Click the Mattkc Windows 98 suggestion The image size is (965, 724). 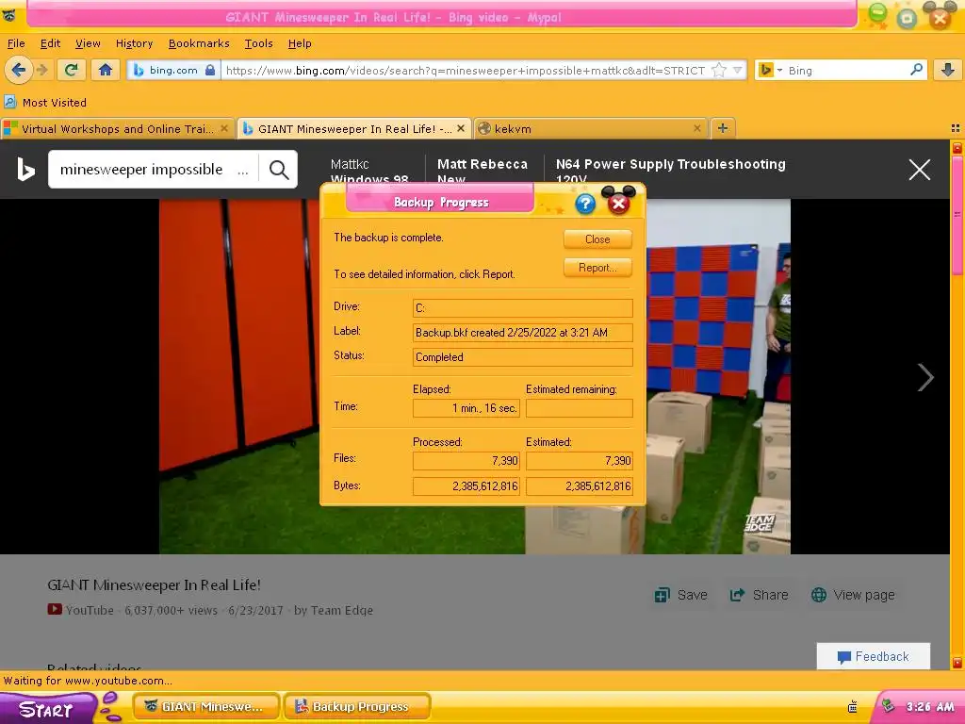pyautogui.click(x=369, y=172)
